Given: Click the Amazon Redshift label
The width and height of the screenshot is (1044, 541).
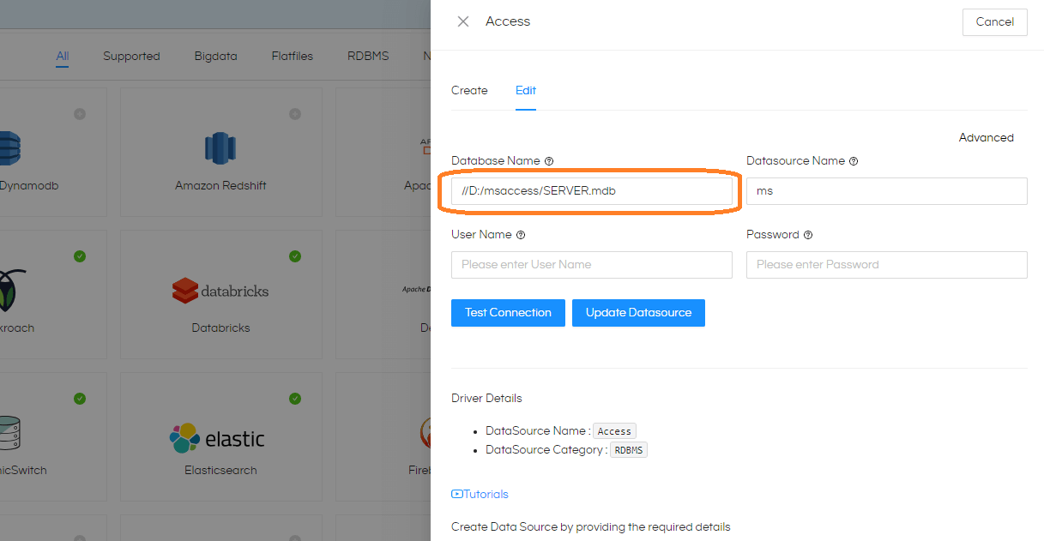Looking at the screenshot, I should click(x=220, y=186).
